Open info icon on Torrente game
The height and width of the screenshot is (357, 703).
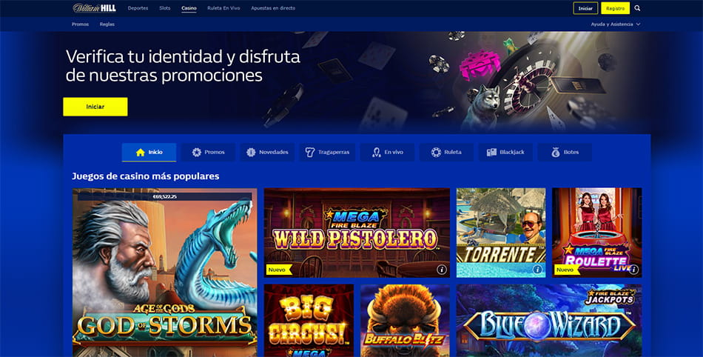click(x=537, y=270)
